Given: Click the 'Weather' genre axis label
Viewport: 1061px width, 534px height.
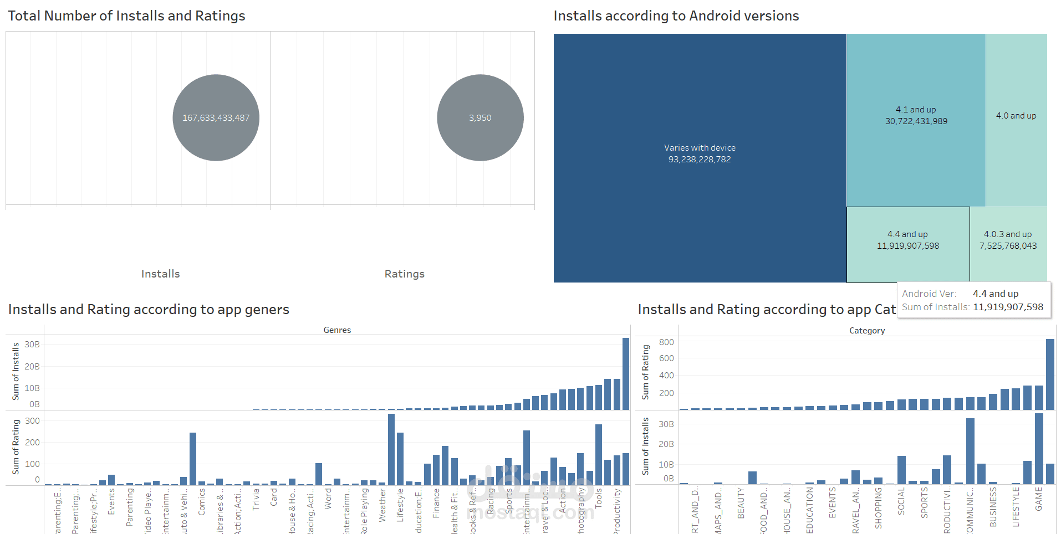Looking at the screenshot, I should coord(382,505).
